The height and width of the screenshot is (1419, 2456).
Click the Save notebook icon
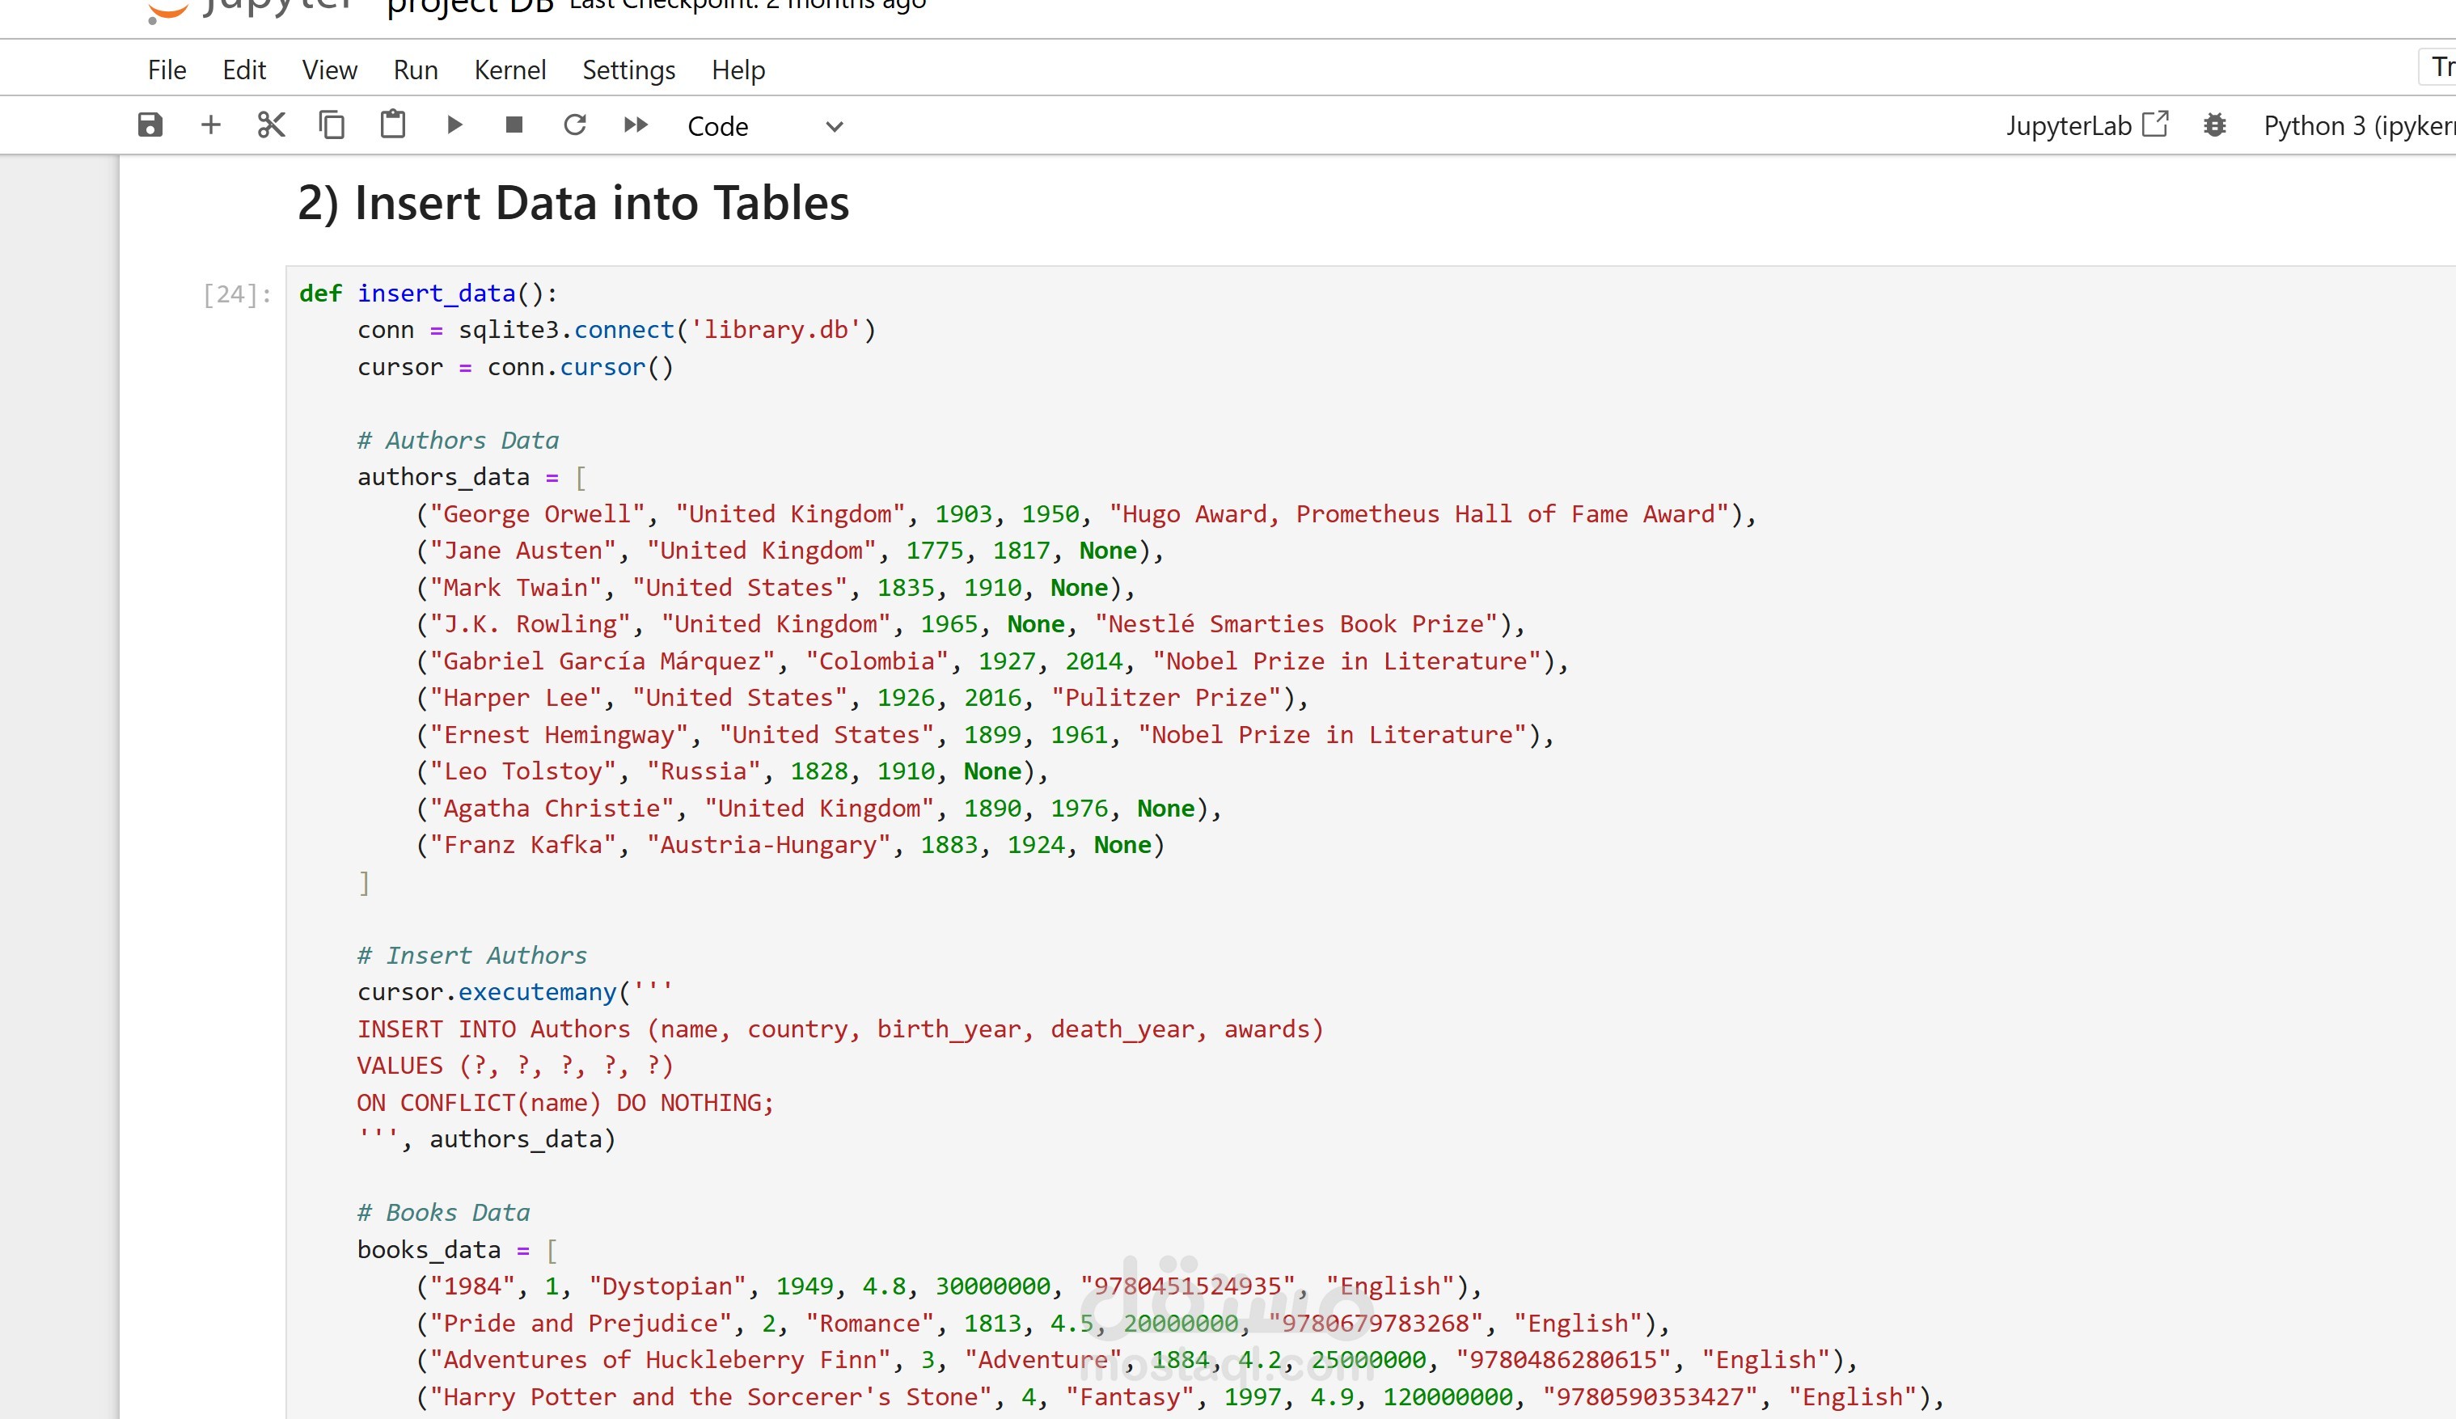150,125
